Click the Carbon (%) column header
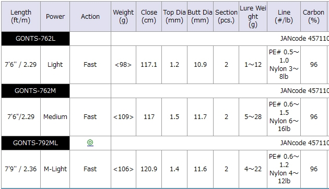 314,16
